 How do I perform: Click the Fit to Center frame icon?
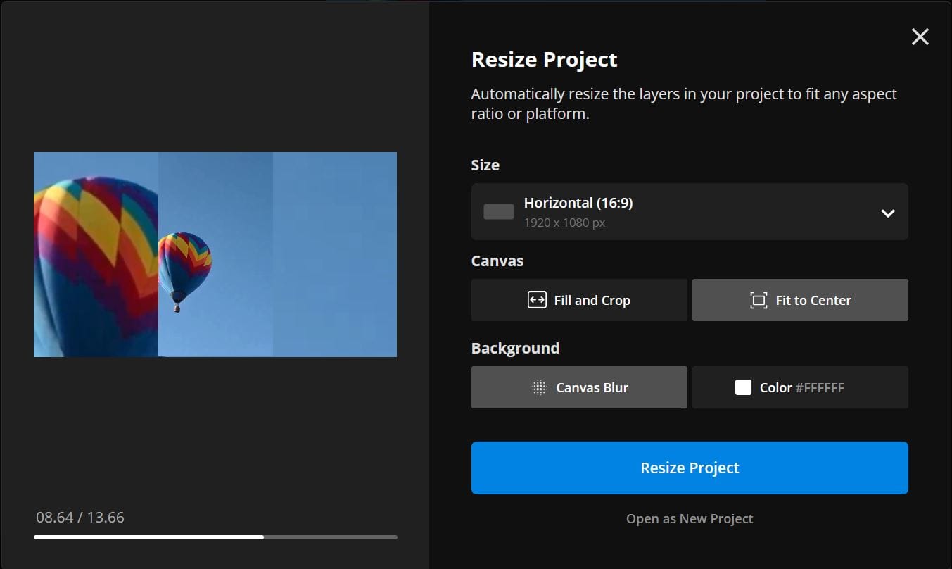point(758,300)
